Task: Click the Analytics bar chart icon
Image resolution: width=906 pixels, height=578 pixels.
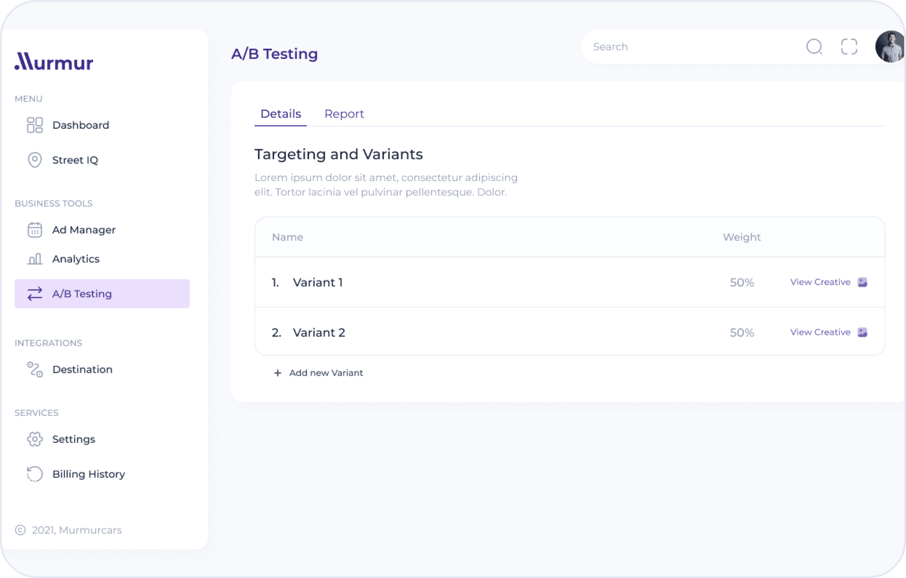Action: (35, 259)
